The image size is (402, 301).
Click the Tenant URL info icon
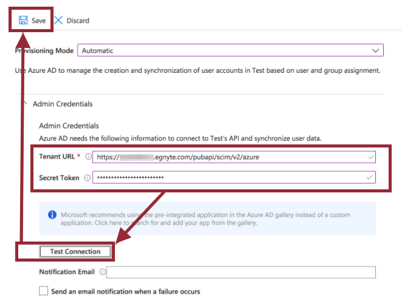point(88,157)
